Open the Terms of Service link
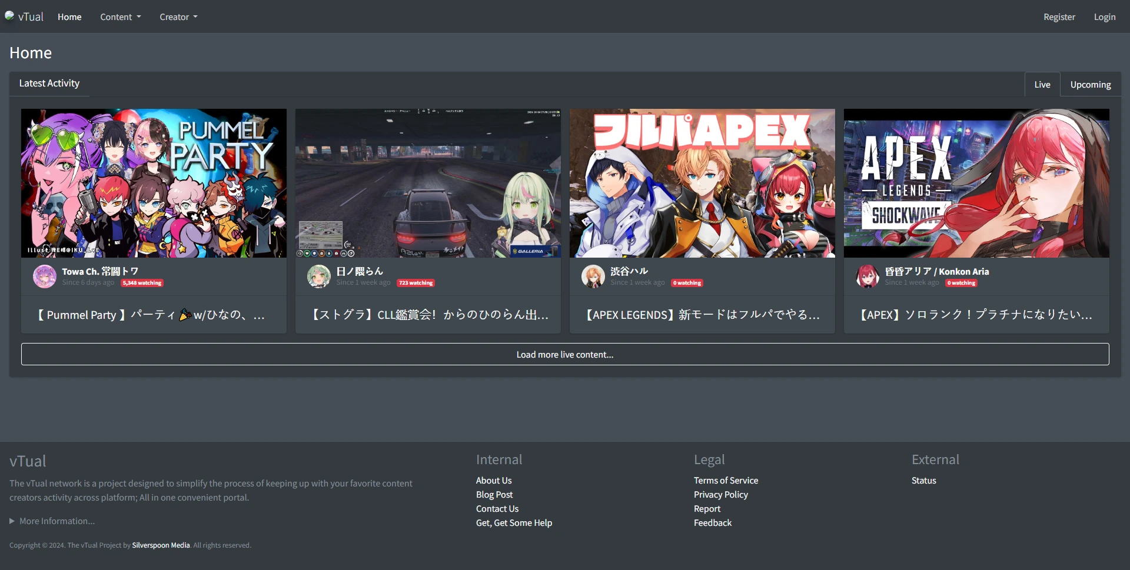 coord(726,481)
